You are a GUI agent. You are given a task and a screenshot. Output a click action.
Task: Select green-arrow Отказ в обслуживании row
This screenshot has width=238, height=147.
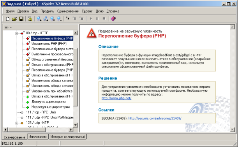pos(52,96)
